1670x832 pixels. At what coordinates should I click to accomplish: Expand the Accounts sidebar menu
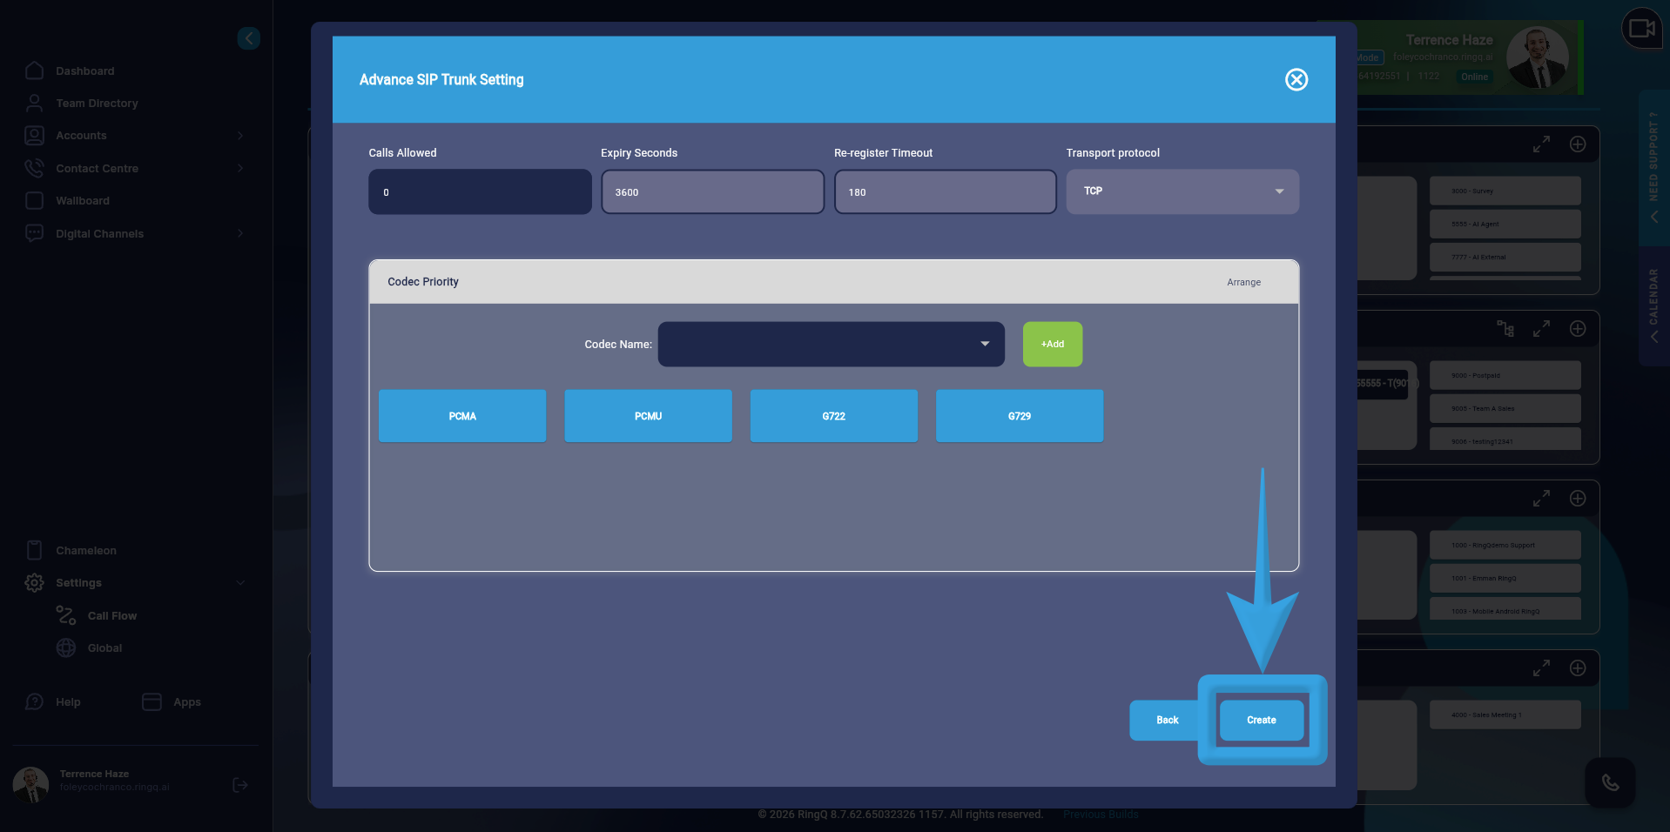(81, 136)
